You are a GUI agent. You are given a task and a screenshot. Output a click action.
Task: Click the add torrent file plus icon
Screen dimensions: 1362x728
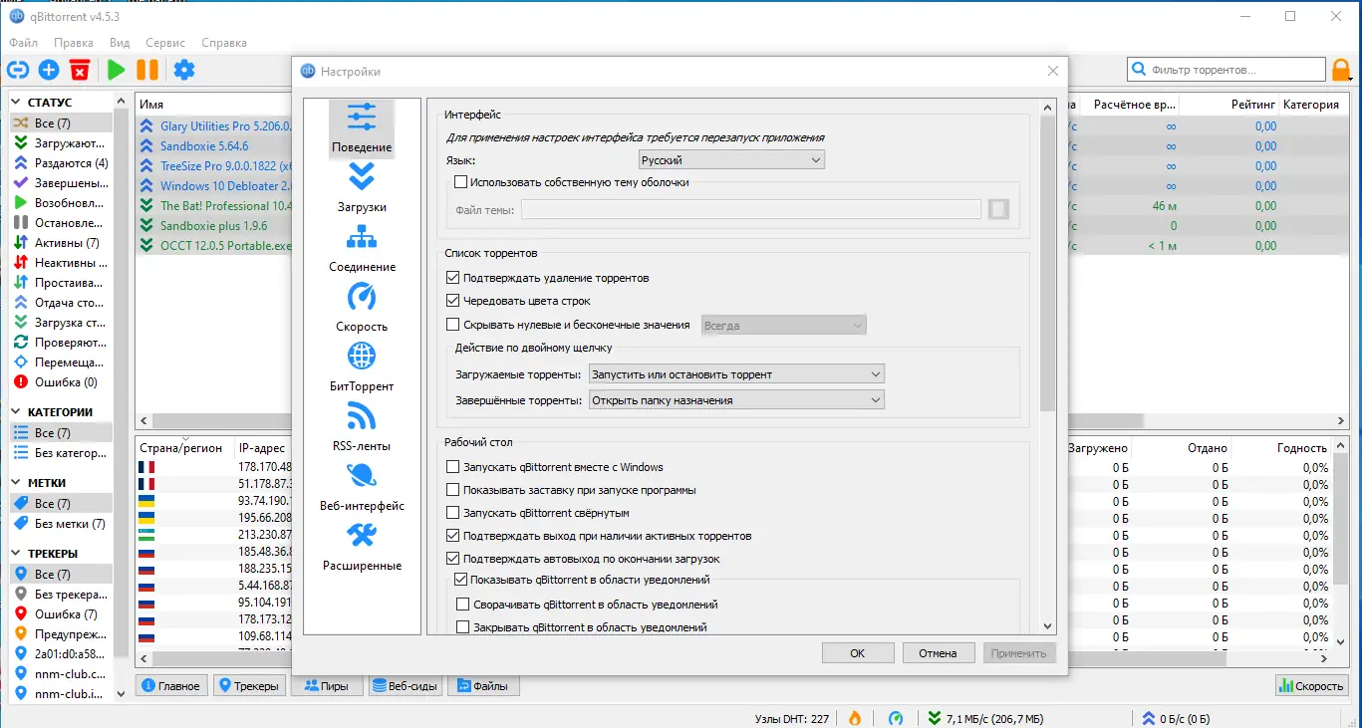click(x=49, y=70)
